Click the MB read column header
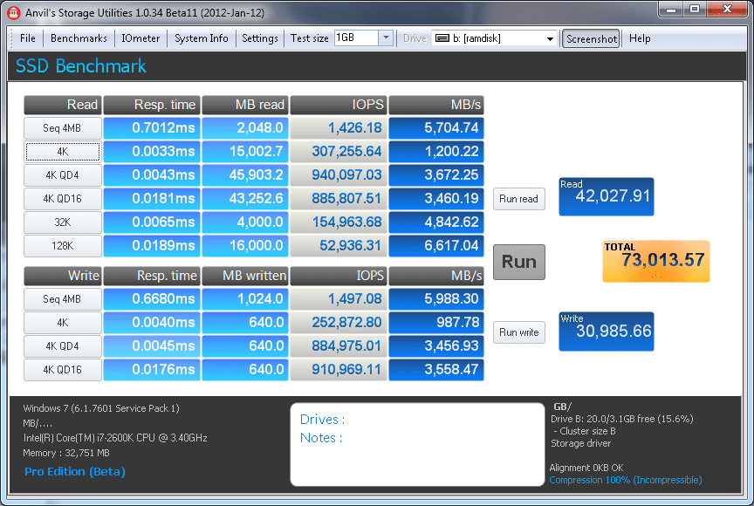 [245, 105]
